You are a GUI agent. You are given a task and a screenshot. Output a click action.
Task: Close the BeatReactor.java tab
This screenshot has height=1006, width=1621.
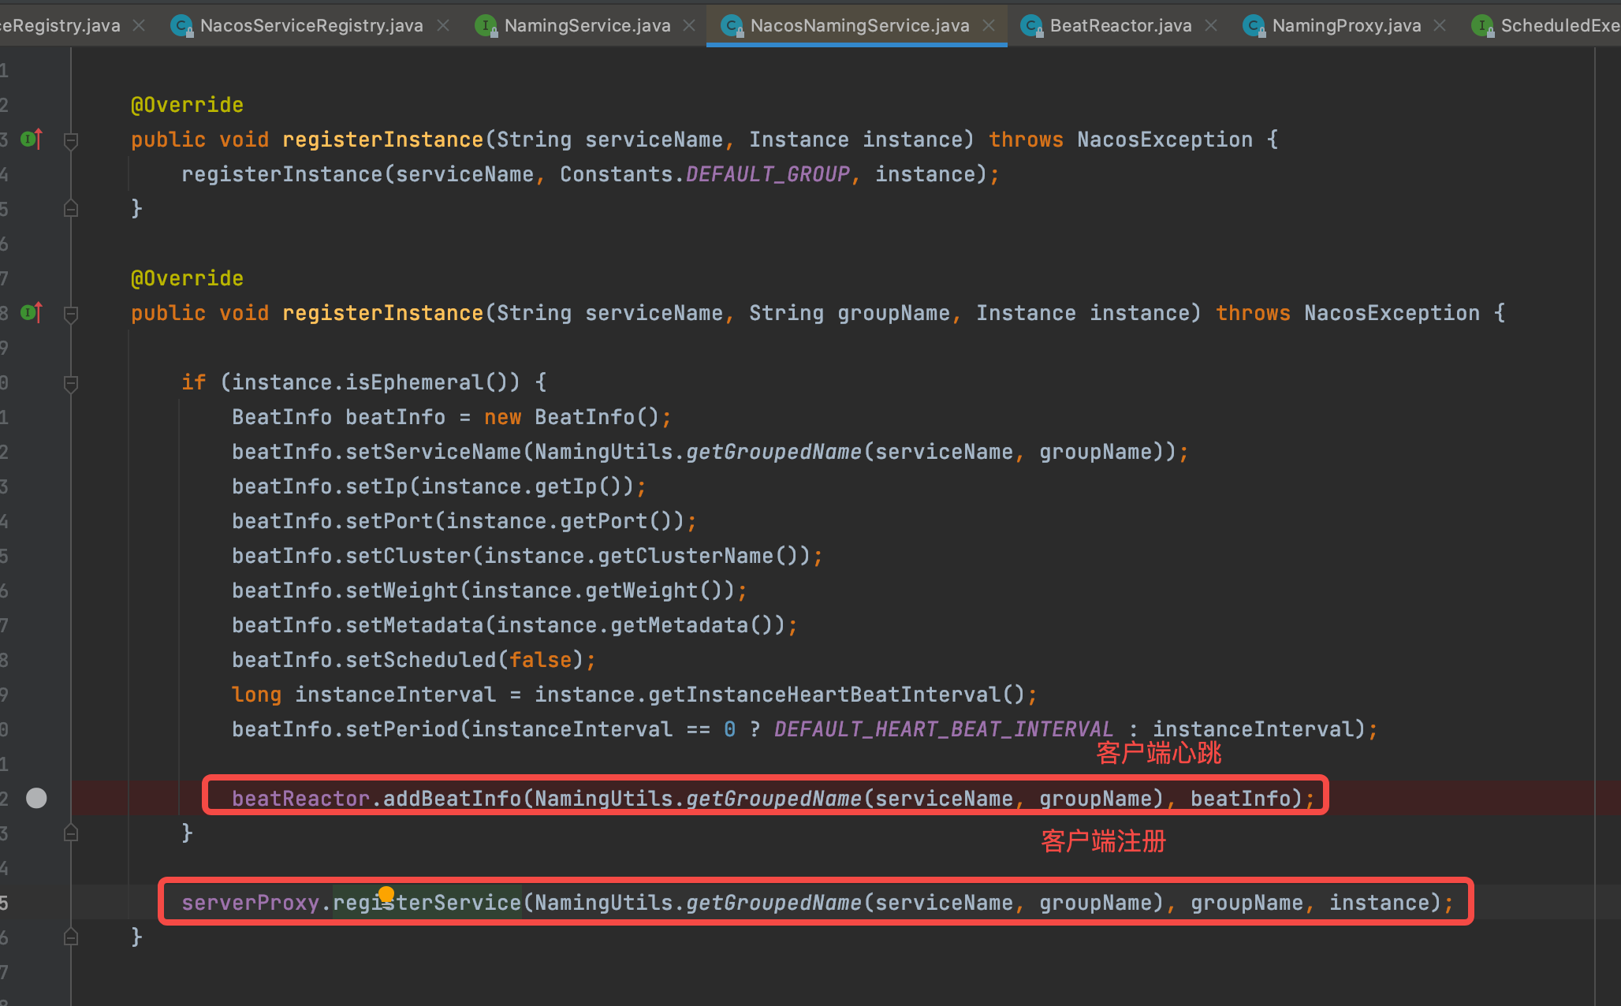click(1211, 26)
